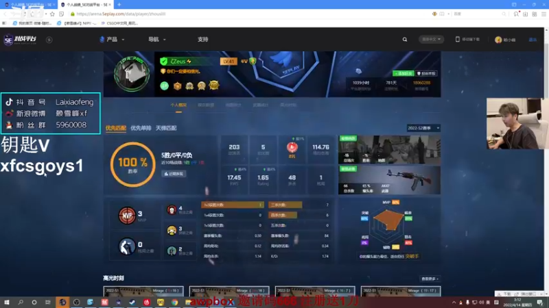Open the language selector dropdown in header

pyautogui.click(x=432, y=39)
